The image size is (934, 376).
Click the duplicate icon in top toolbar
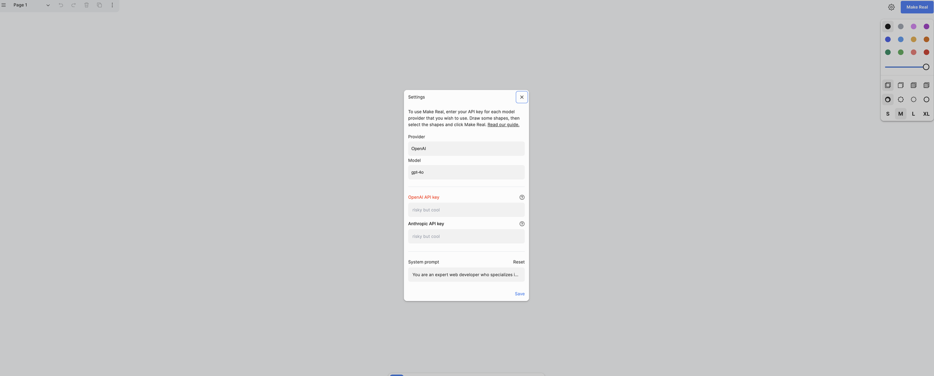(x=99, y=5)
